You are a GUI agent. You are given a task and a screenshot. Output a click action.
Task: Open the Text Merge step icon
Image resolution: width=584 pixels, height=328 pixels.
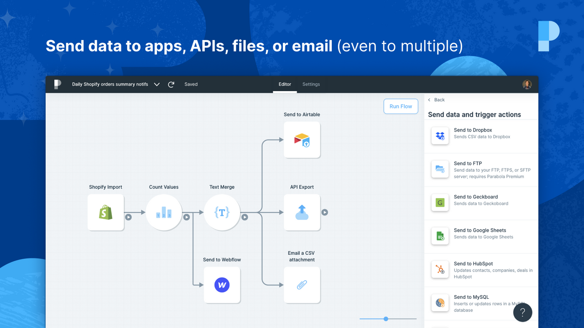[222, 212]
